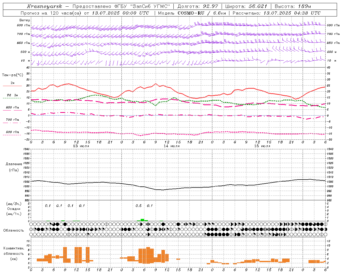Click the Krasnoyarsk station name in the header

[44, 6]
